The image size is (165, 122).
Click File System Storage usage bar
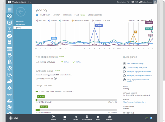[x=76, y=100]
